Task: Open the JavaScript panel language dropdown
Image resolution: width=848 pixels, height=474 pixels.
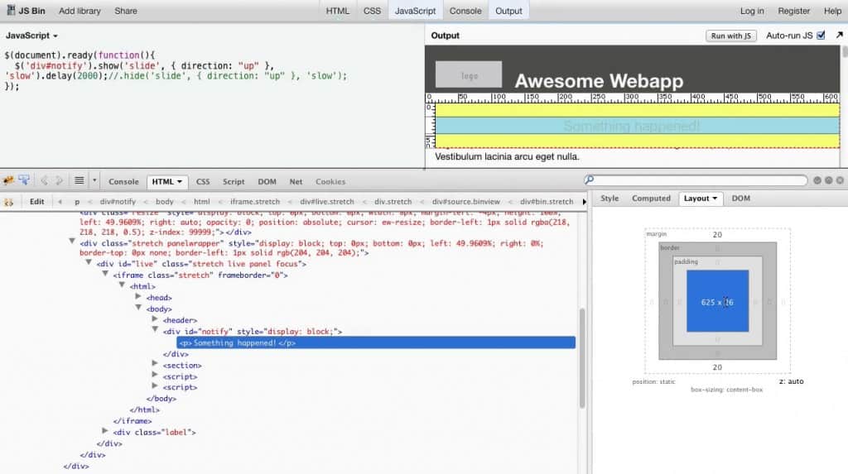Action: click(31, 36)
